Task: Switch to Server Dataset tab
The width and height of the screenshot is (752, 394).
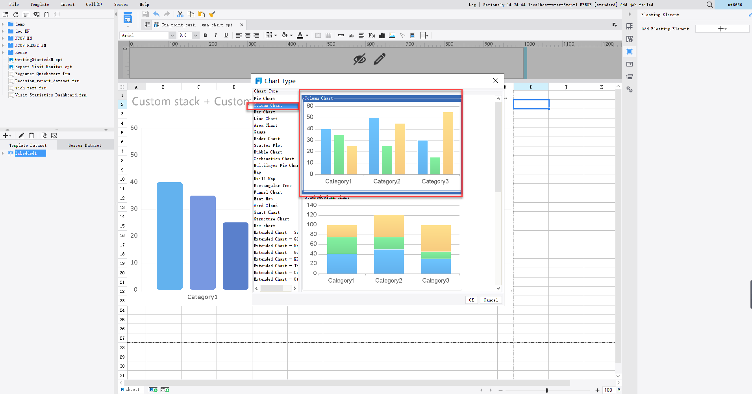Action: coord(85,146)
